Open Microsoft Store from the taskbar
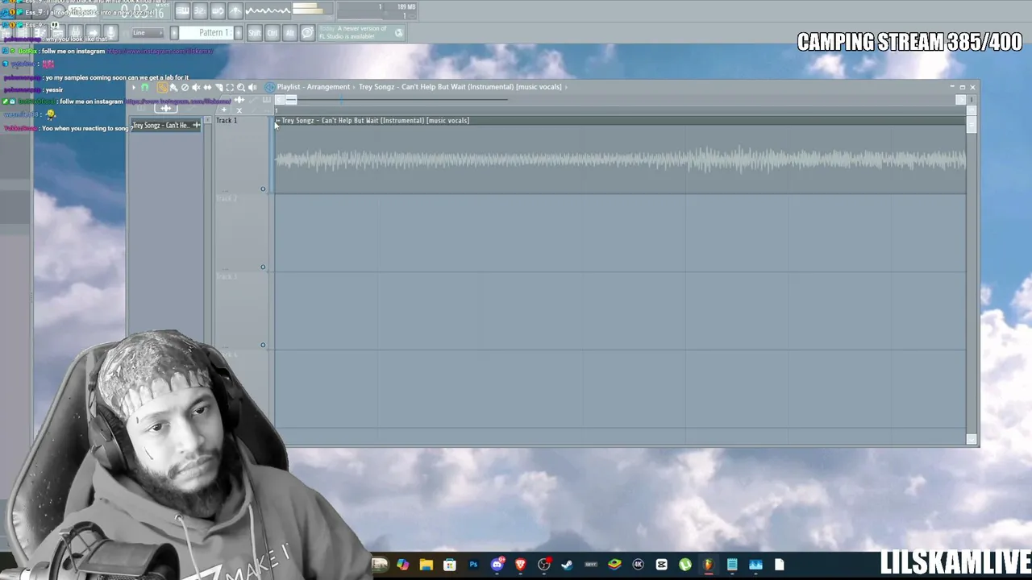The image size is (1032, 580). [x=450, y=565]
